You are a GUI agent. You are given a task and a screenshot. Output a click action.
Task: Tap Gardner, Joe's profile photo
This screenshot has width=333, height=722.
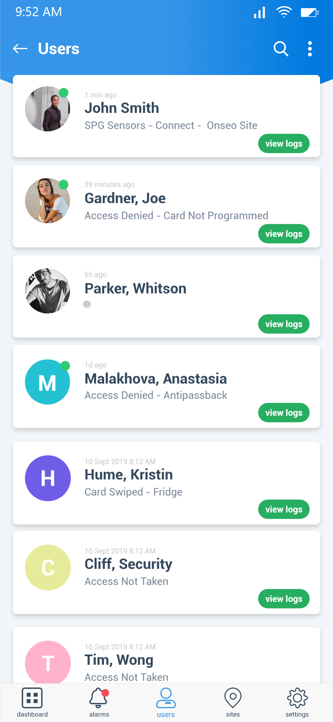point(48,200)
